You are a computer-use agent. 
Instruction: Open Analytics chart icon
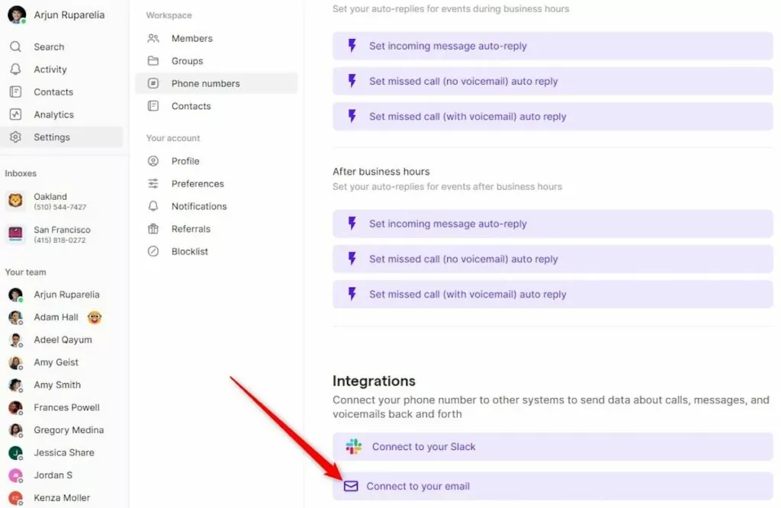[15, 114]
